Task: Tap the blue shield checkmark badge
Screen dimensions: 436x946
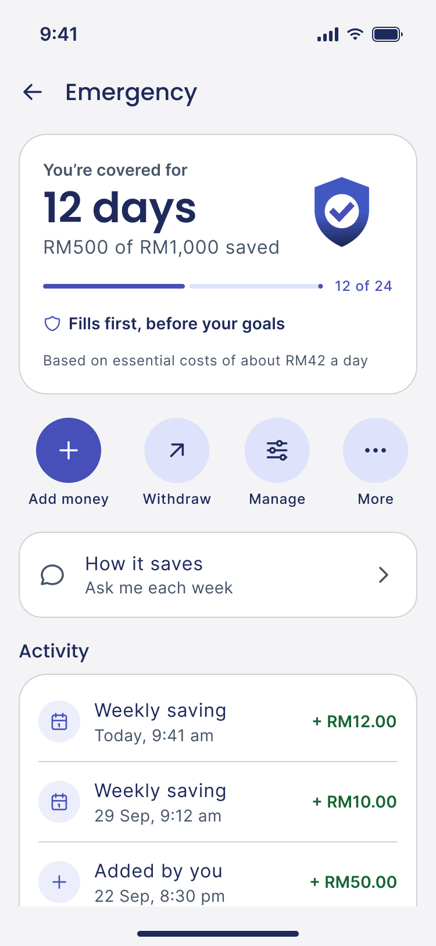Action: pyautogui.click(x=342, y=212)
